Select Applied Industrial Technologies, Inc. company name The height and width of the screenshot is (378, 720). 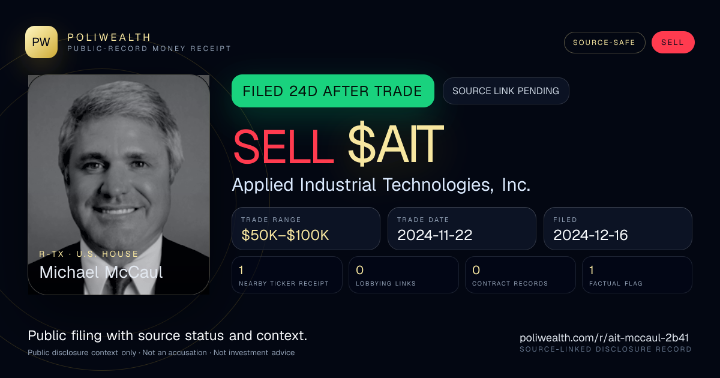pos(381,185)
